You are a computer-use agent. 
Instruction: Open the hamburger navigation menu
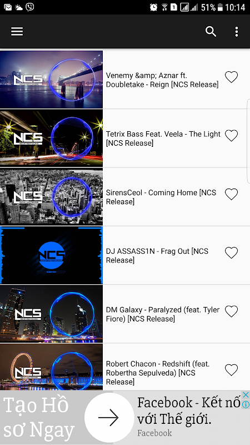17,32
